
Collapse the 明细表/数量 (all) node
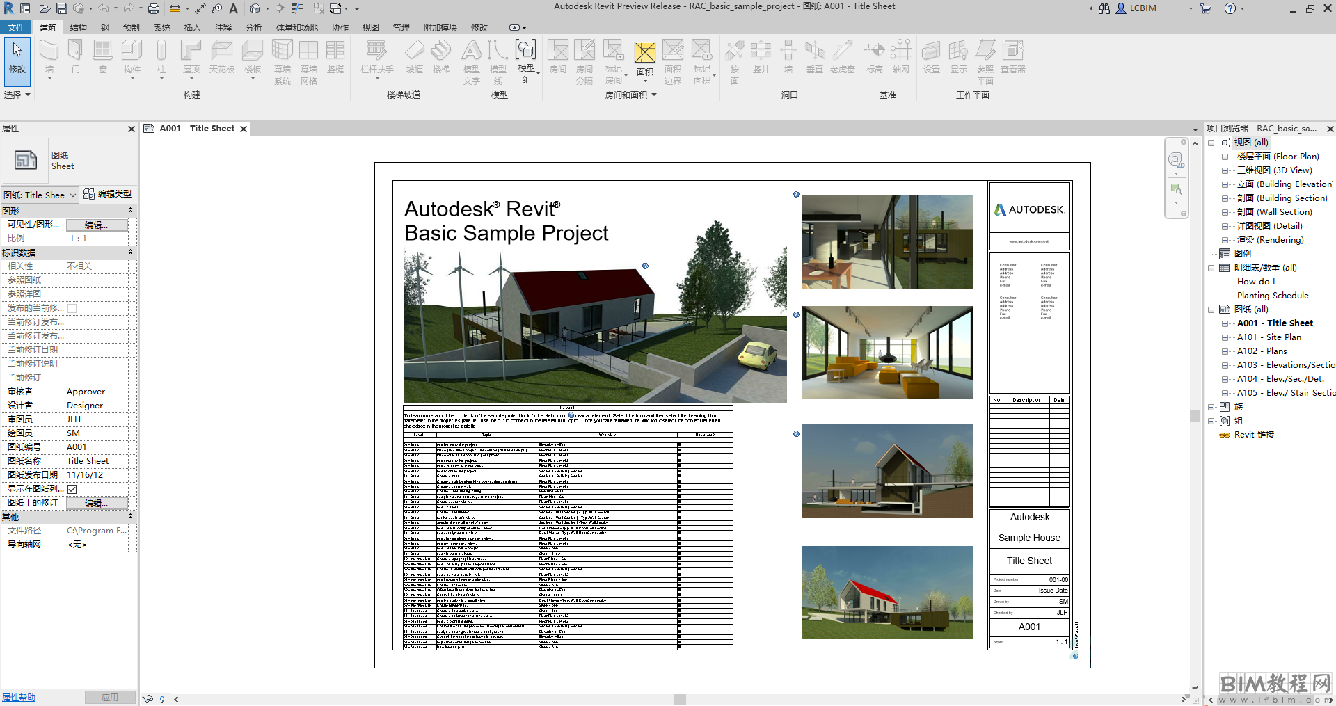pos(1211,268)
